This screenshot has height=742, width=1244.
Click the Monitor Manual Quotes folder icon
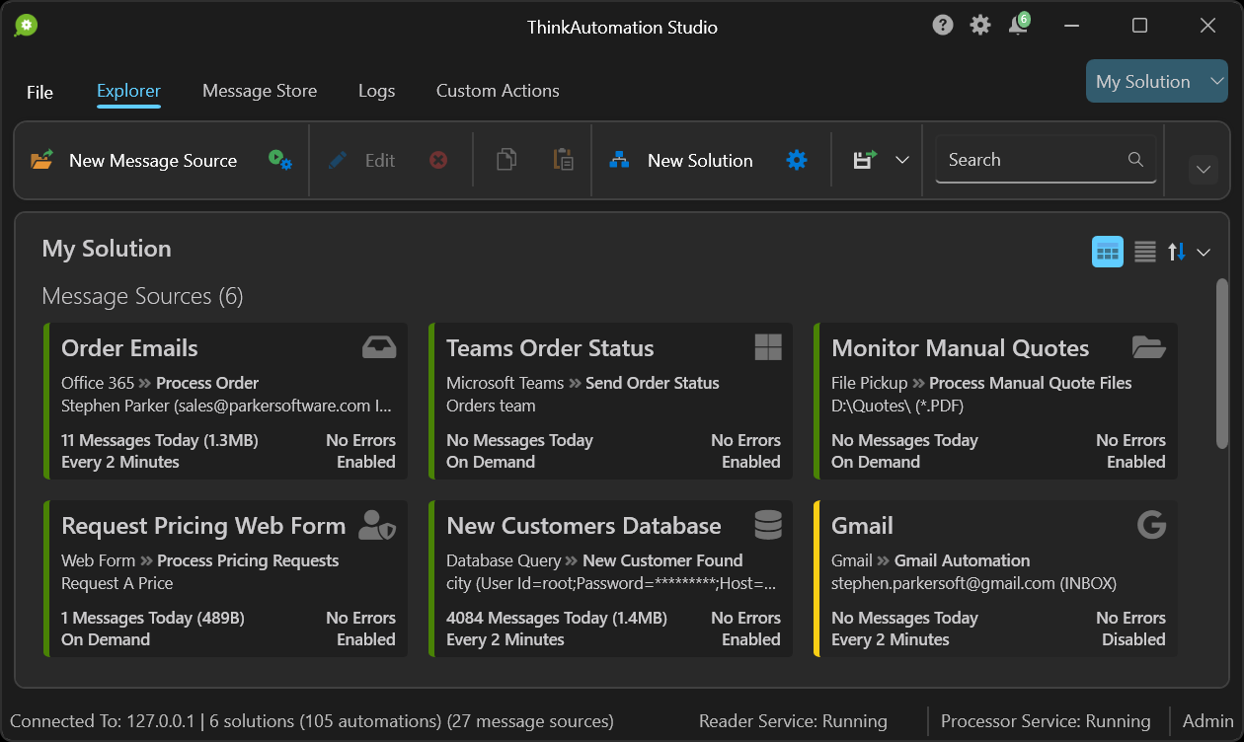point(1149,347)
